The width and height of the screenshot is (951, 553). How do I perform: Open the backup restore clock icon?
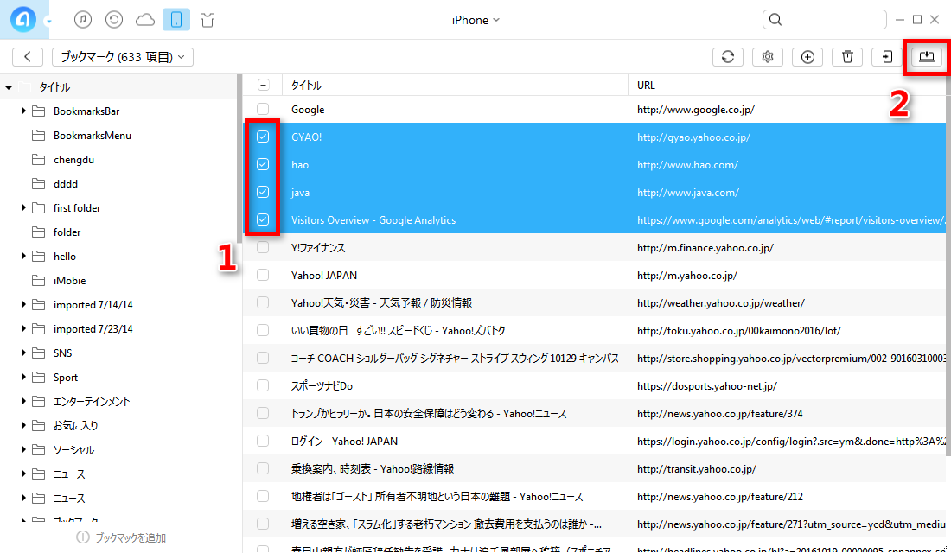coord(113,19)
